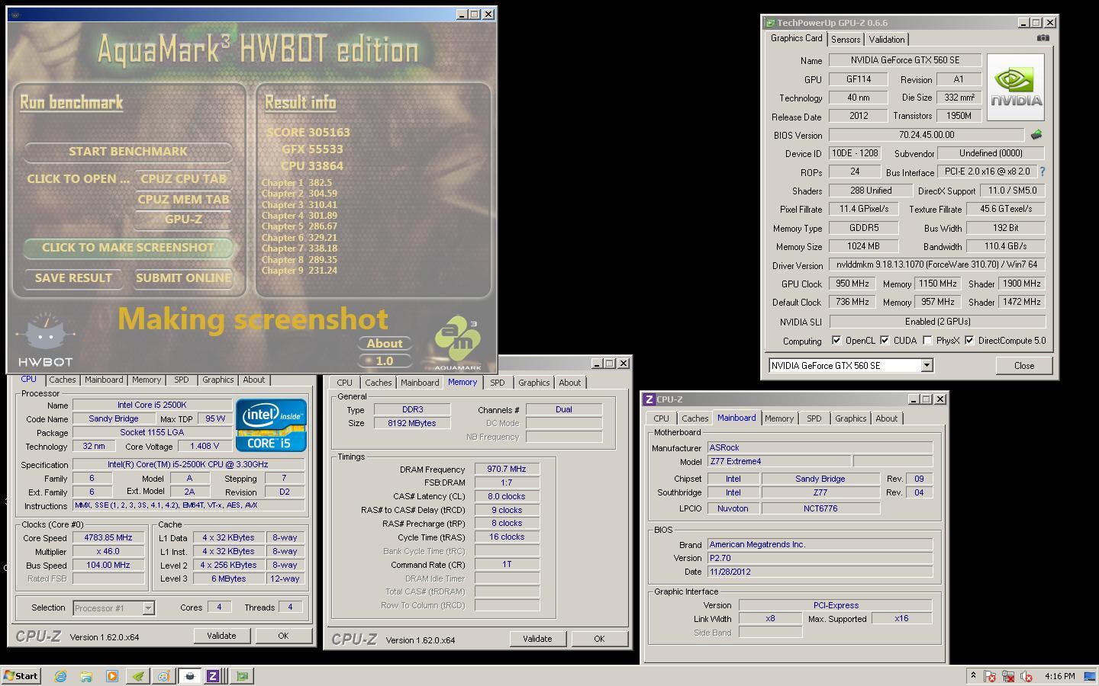Viewport: 1099px width, 686px height.
Task: Click the 1.0 version button in AquaMark
Action: 385,361
